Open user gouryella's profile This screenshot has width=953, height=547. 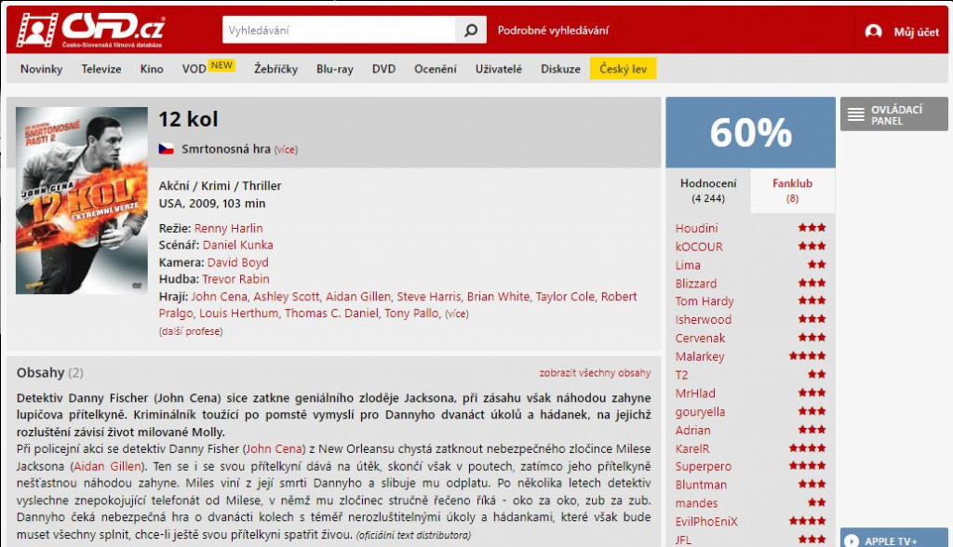click(700, 411)
